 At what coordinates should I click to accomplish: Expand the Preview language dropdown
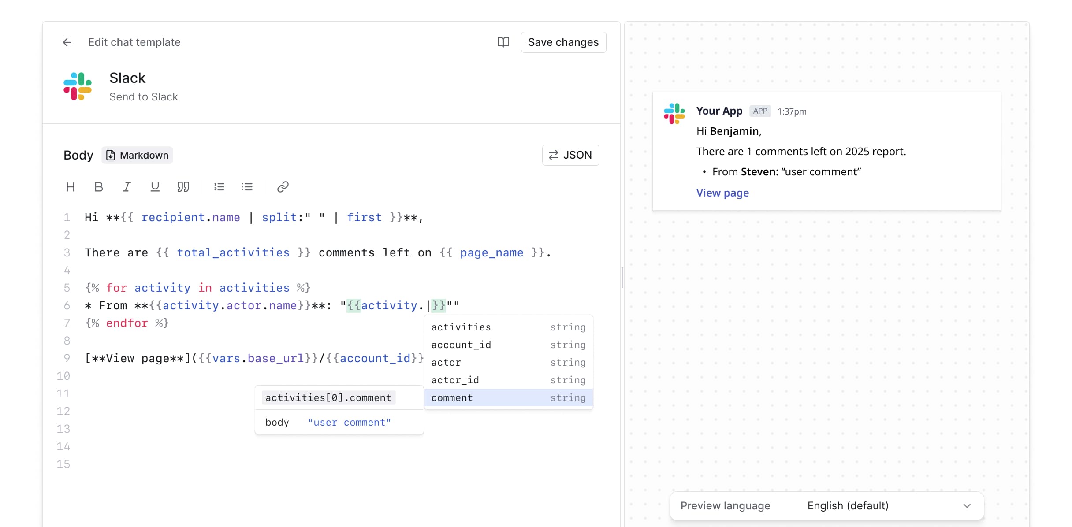click(x=967, y=505)
